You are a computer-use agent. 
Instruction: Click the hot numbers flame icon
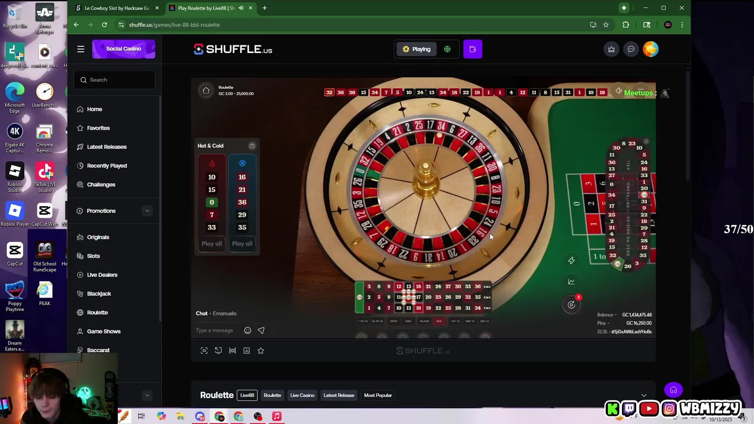[212, 164]
